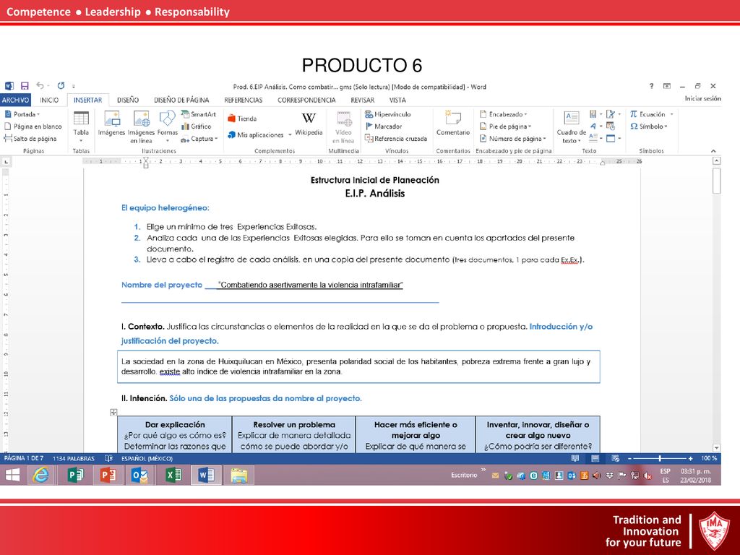
Task: Insert a Gráfico chart
Action: click(x=197, y=126)
